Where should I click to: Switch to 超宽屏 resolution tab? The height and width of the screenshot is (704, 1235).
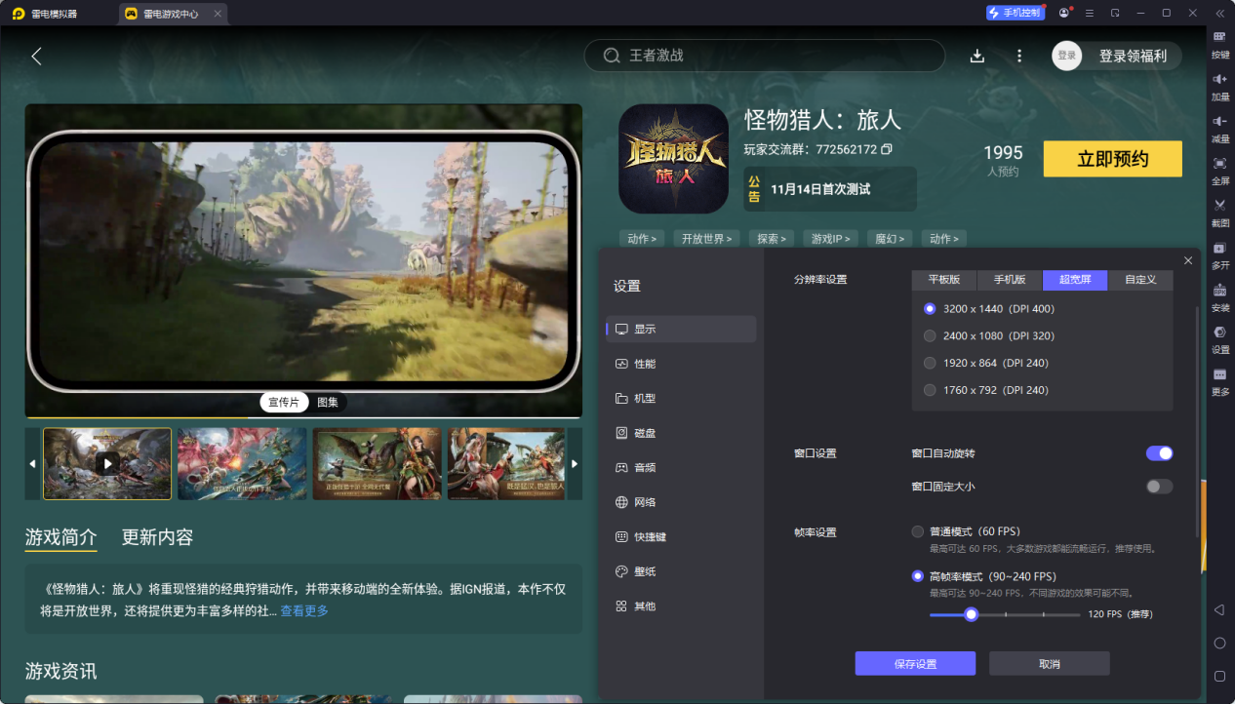(x=1075, y=280)
